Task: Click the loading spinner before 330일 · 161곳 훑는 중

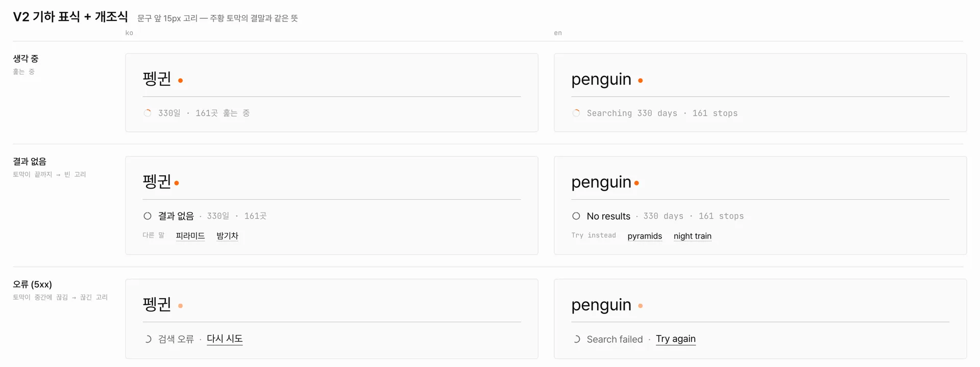Action: pos(148,113)
